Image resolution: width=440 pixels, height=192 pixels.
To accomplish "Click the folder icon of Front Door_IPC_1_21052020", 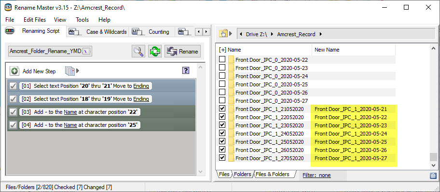I will coord(231,109).
